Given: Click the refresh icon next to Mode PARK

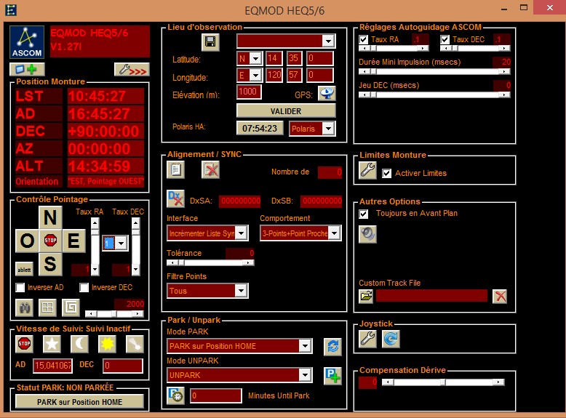Looking at the screenshot, I should point(332,347).
